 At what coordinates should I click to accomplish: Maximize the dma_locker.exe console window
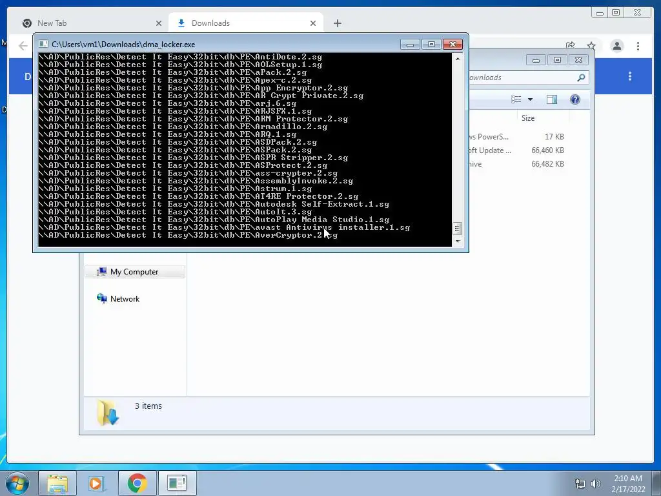point(431,45)
